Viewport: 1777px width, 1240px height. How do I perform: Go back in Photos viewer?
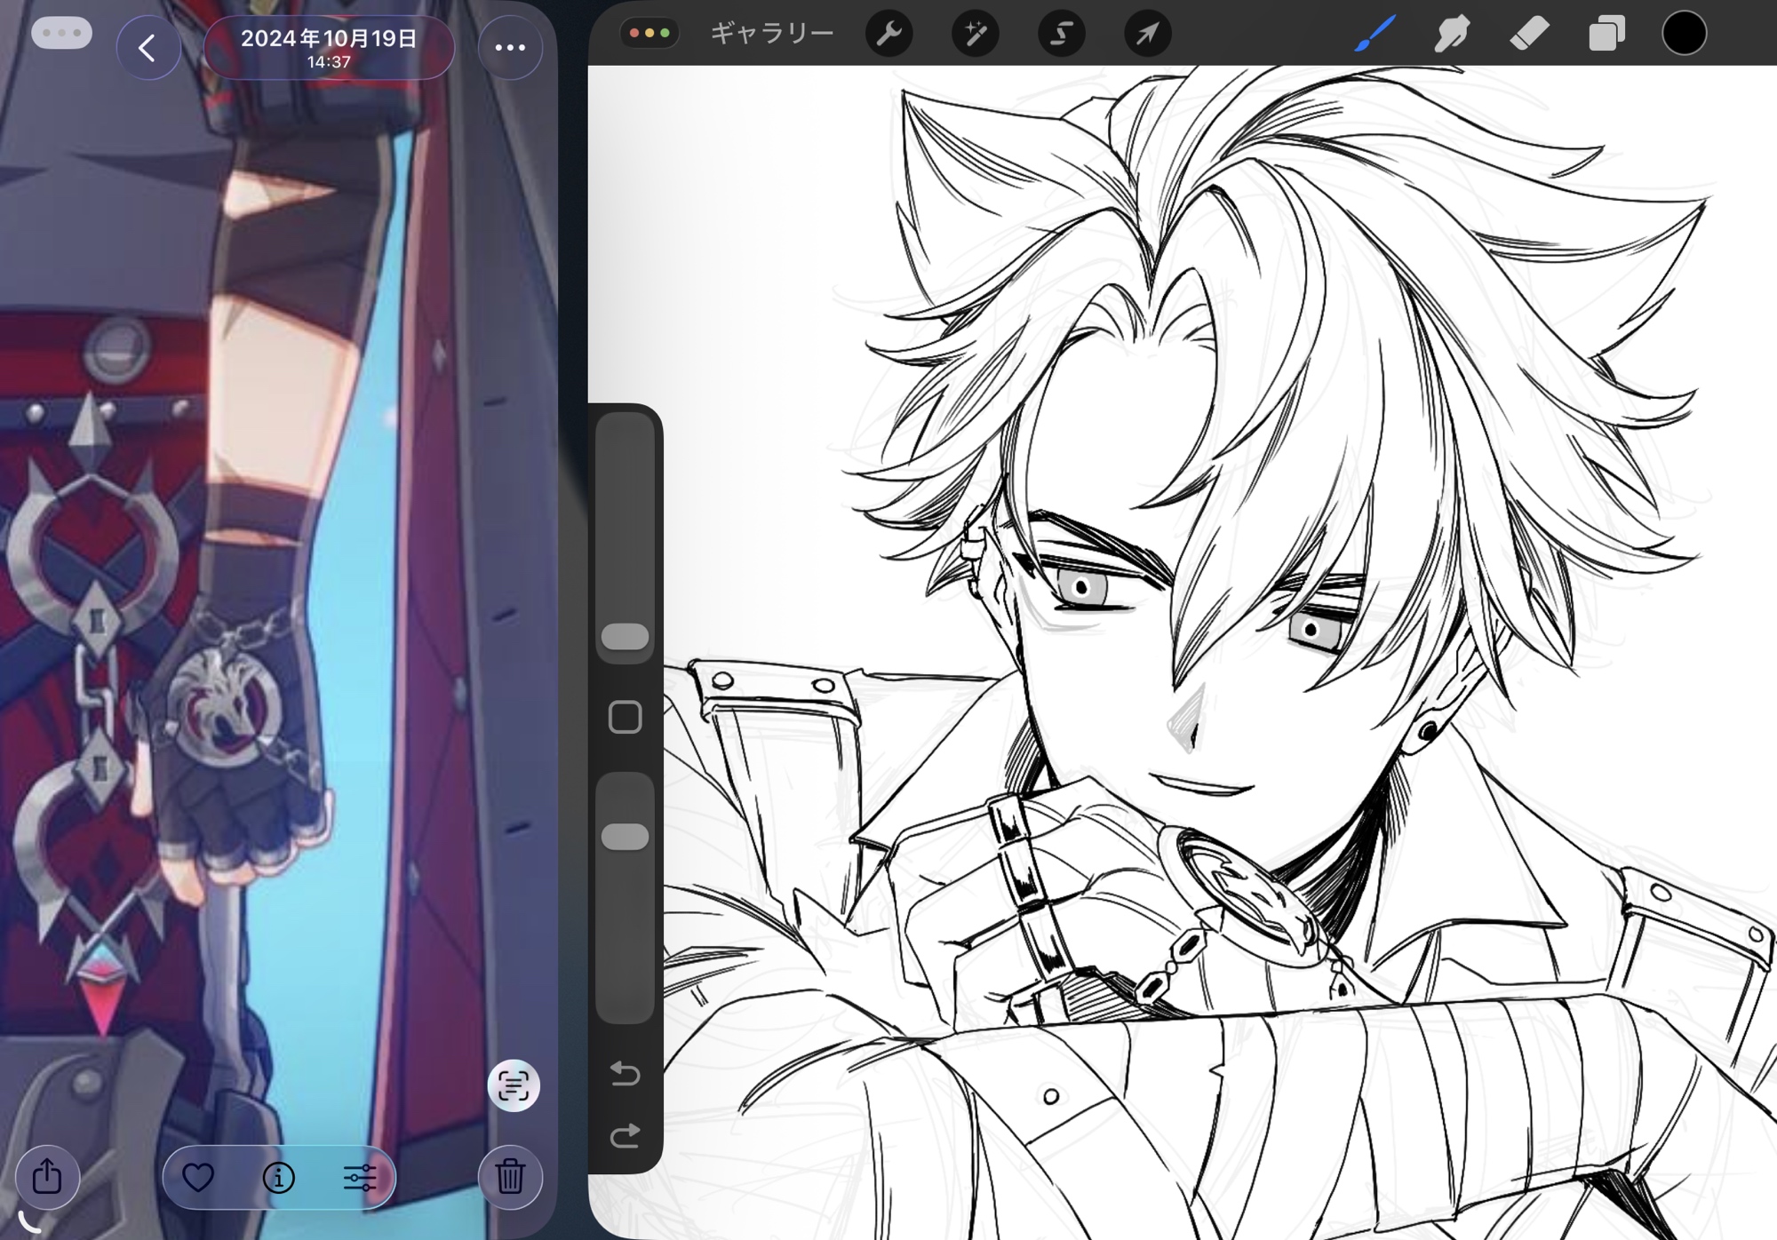pyautogui.click(x=148, y=47)
